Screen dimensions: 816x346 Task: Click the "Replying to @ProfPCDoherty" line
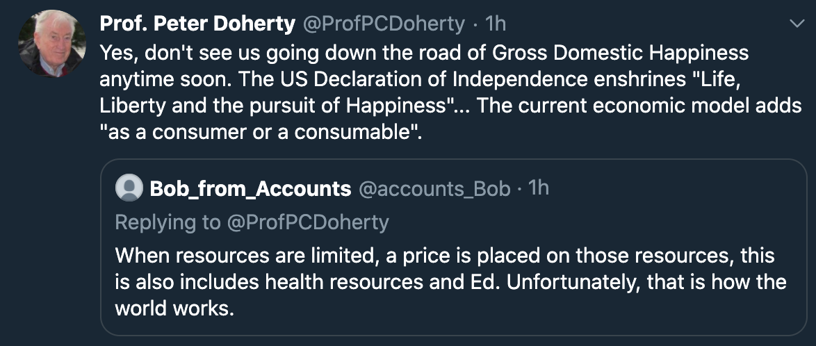252,222
